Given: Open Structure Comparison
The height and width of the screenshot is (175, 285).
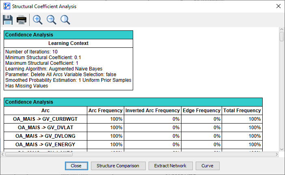Looking at the screenshot, I should click(x=118, y=166).
